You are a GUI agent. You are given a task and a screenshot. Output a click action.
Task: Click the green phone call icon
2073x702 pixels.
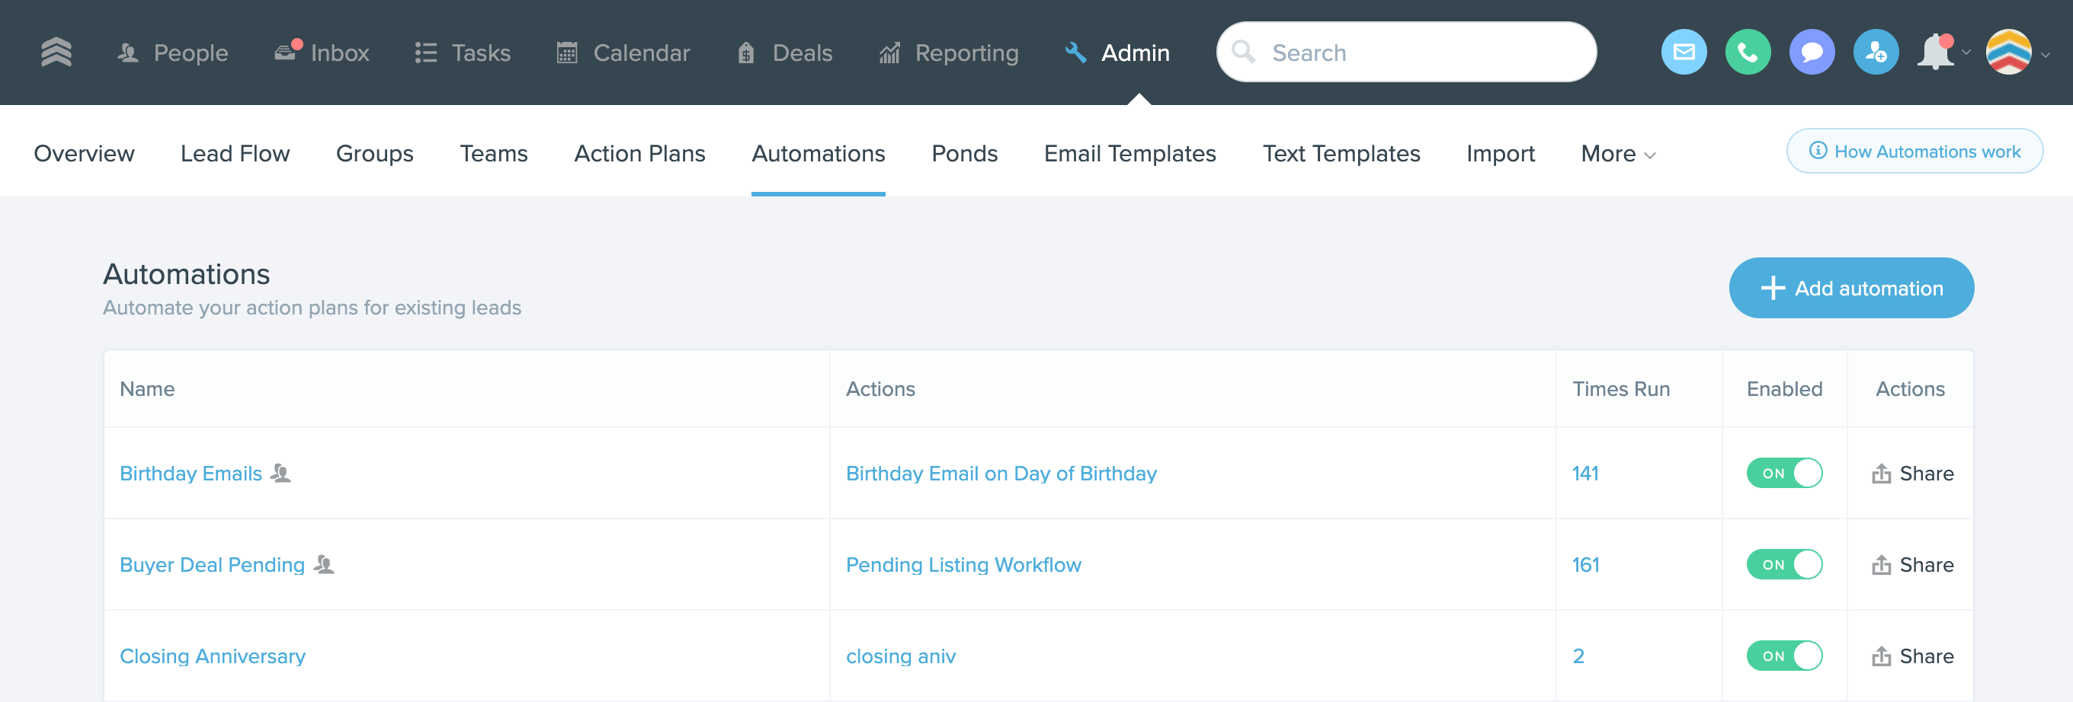click(x=1748, y=53)
